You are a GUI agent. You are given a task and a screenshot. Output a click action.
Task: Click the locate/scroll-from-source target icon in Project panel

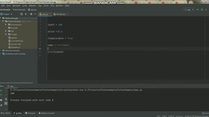point(22,14)
